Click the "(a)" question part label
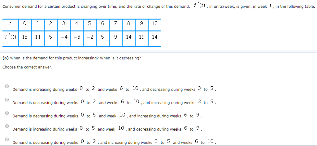Image resolution: width=317 pixels, height=146 pixels. (x=5, y=58)
